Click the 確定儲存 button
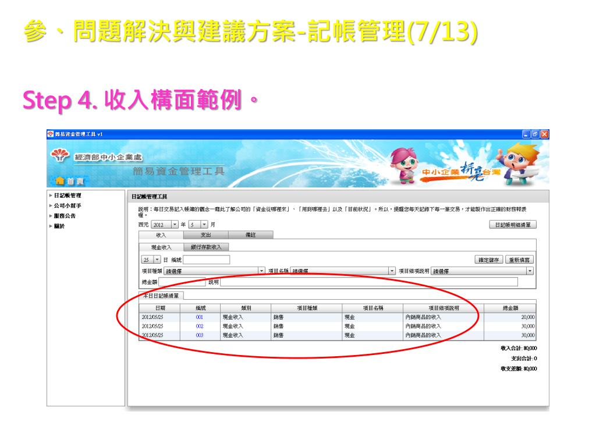Viewport: 596px width, 447px height. click(x=489, y=260)
